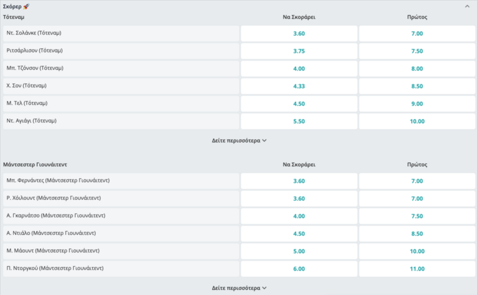Pick 3.60 odds for Ρ. Χόιλουντ to score
The height and width of the screenshot is (295, 477).
point(299,199)
